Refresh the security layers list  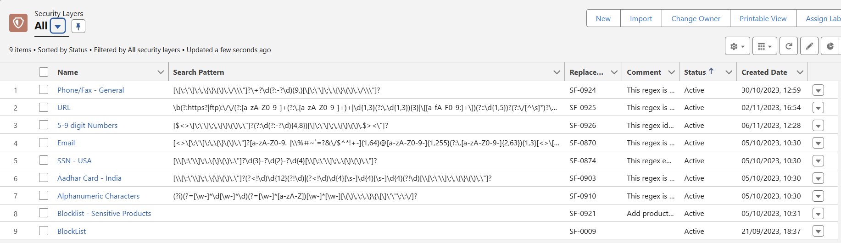click(x=789, y=46)
